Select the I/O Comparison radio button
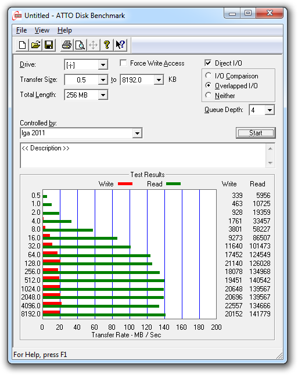The image size is (298, 375). [x=208, y=75]
